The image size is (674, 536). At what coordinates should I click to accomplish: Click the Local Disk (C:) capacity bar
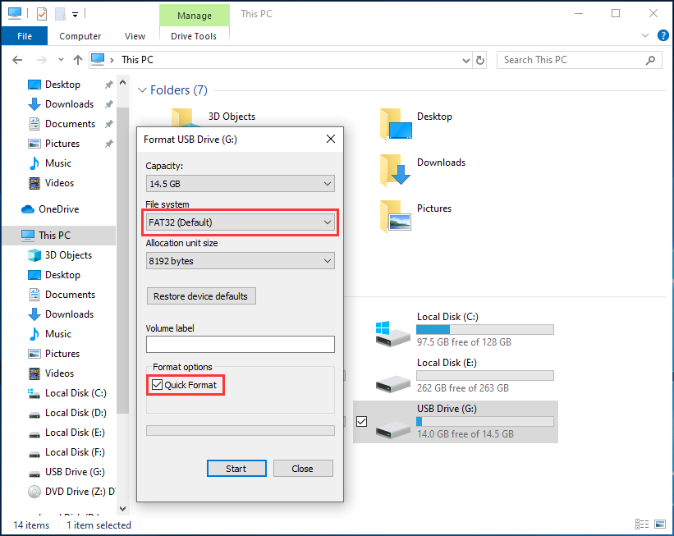tap(484, 329)
